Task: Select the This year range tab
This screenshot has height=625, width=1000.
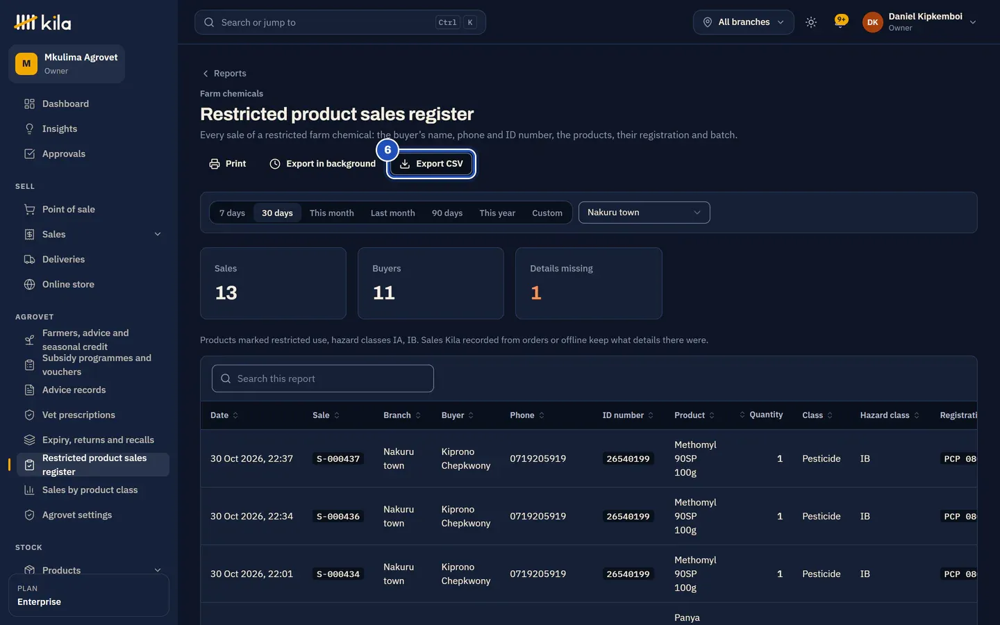Action: point(497,212)
